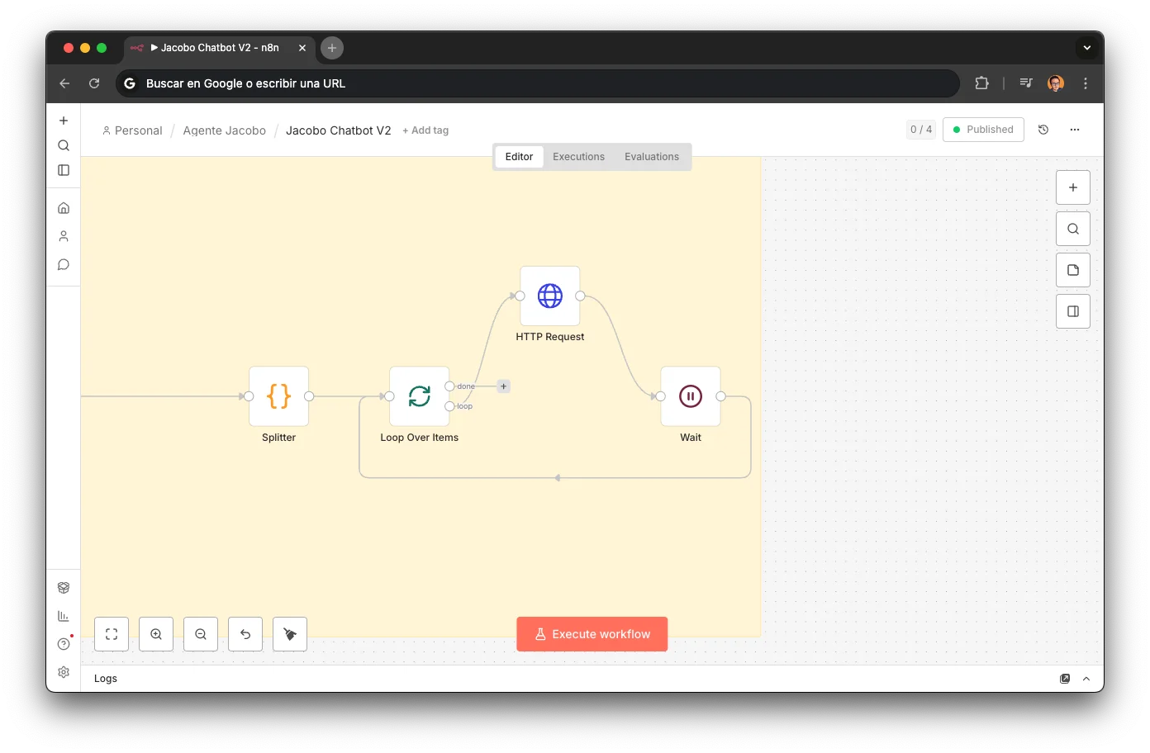Screen dimensions: 1150x753
Task: Open the Splitter node
Action: (278, 395)
